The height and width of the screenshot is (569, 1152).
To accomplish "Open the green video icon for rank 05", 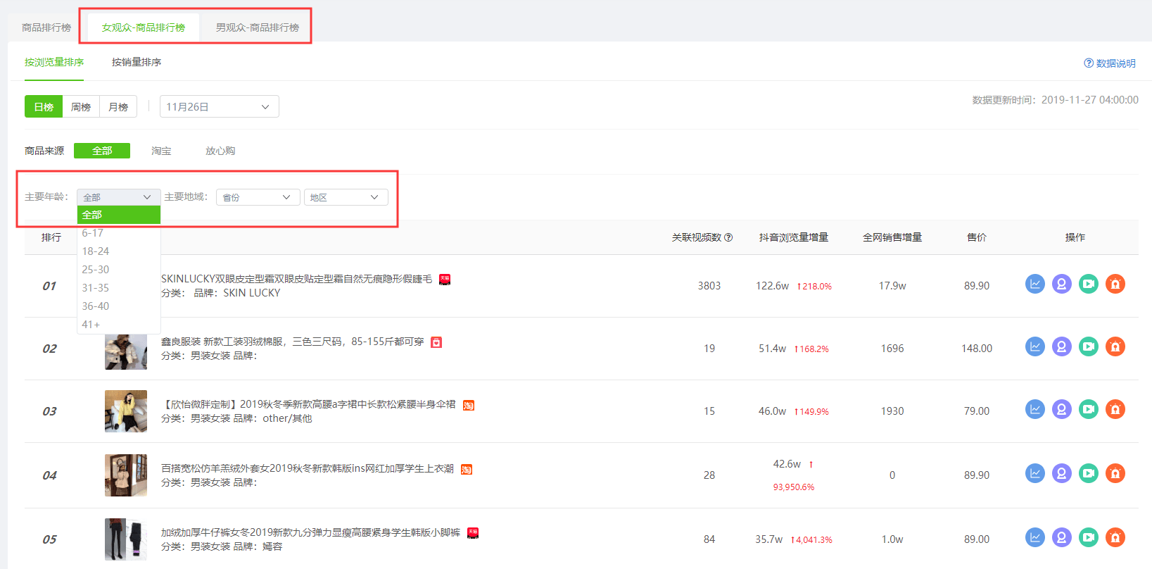I will 1088,538.
